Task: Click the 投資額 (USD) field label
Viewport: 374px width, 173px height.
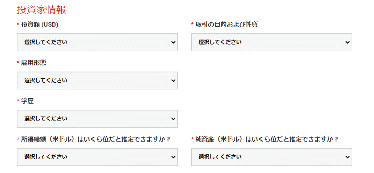Action: tap(40, 24)
